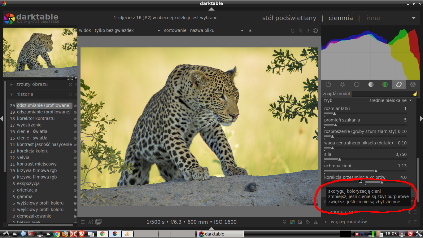
Task: Toggle overexposure warning triangle indicator
Action: (x=316, y=222)
